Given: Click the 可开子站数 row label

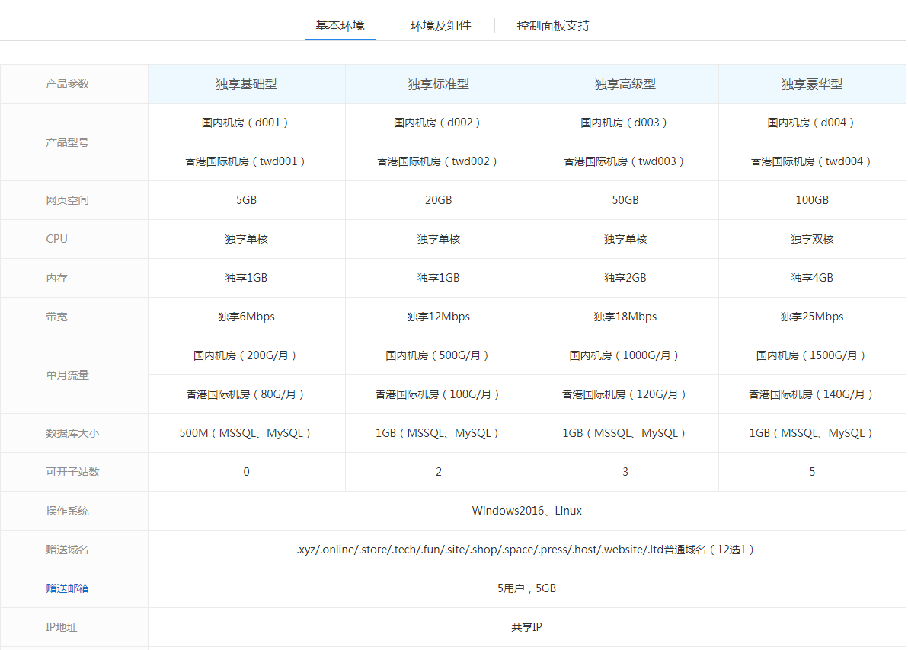Looking at the screenshot, I should (72, 472).
